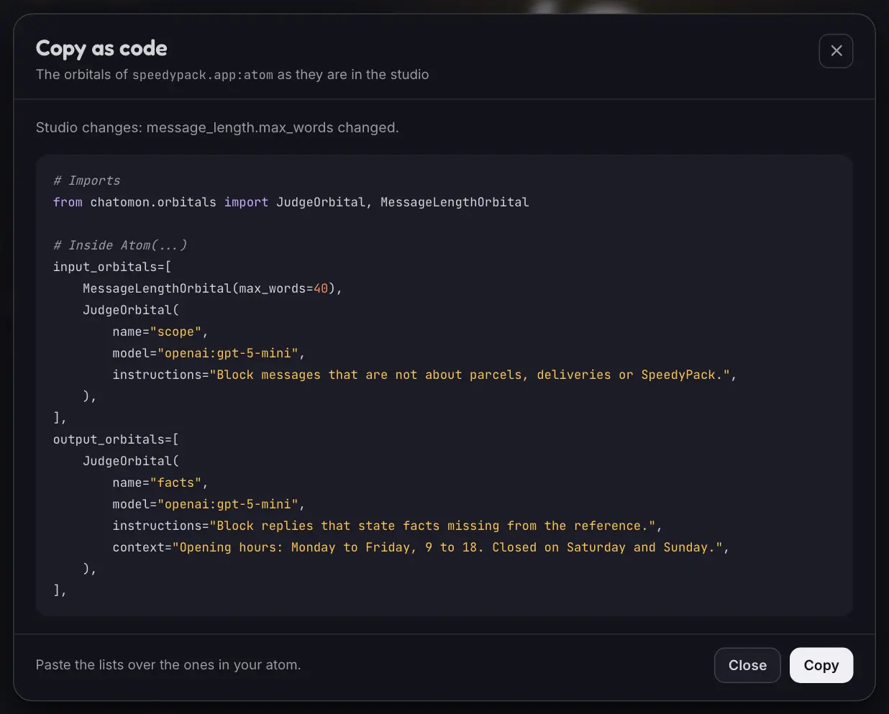The width and height of the screenshot is (889, 714).
Task: Click the name="scope" line
Action: point(160,331)
